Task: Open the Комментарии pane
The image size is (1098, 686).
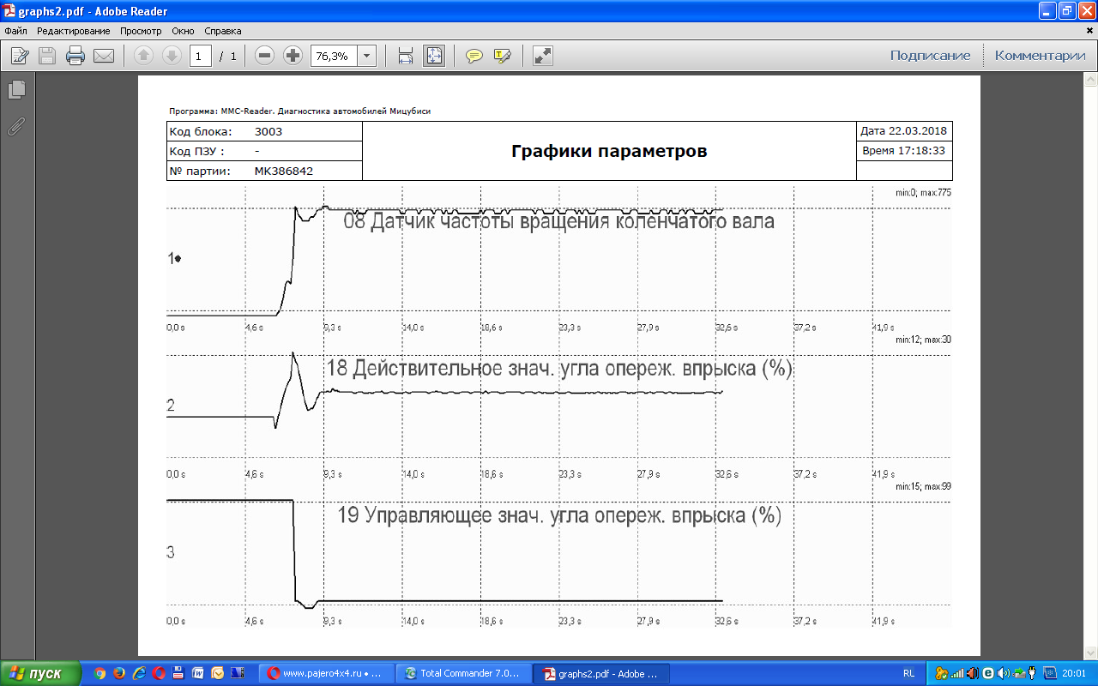Action: point(1040,56)
